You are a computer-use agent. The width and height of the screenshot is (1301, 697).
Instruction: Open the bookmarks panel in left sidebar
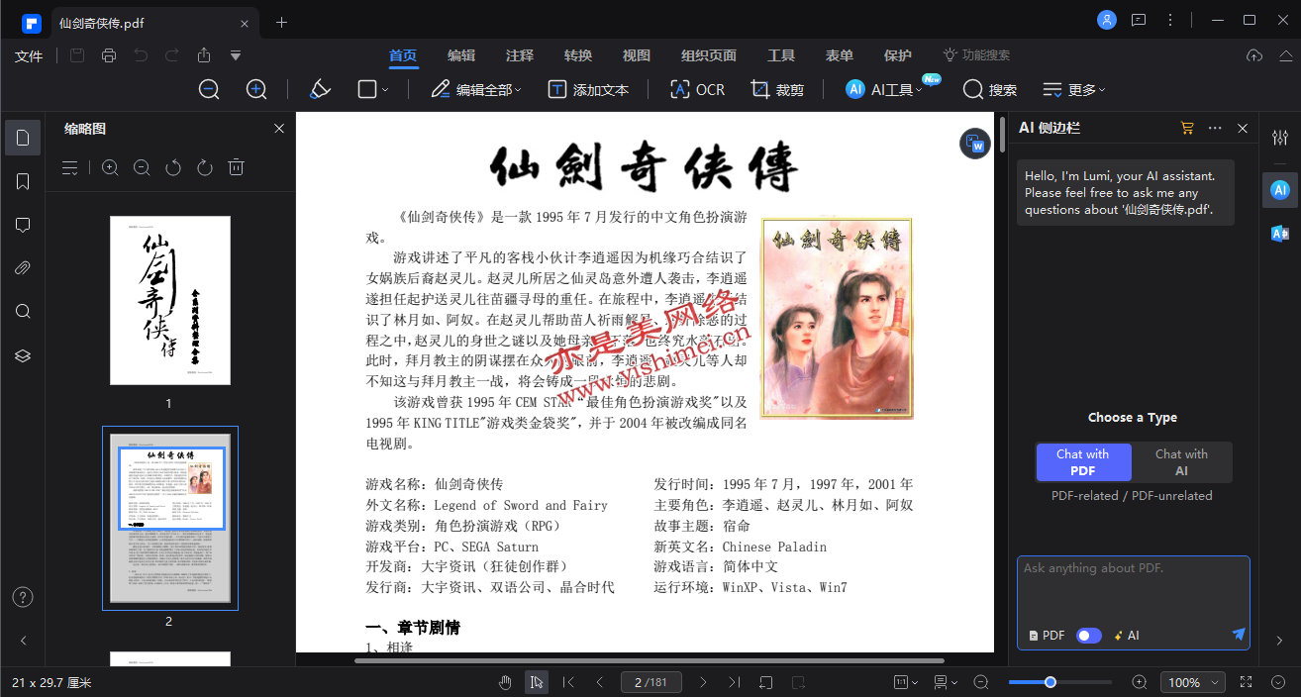(23, 181)
